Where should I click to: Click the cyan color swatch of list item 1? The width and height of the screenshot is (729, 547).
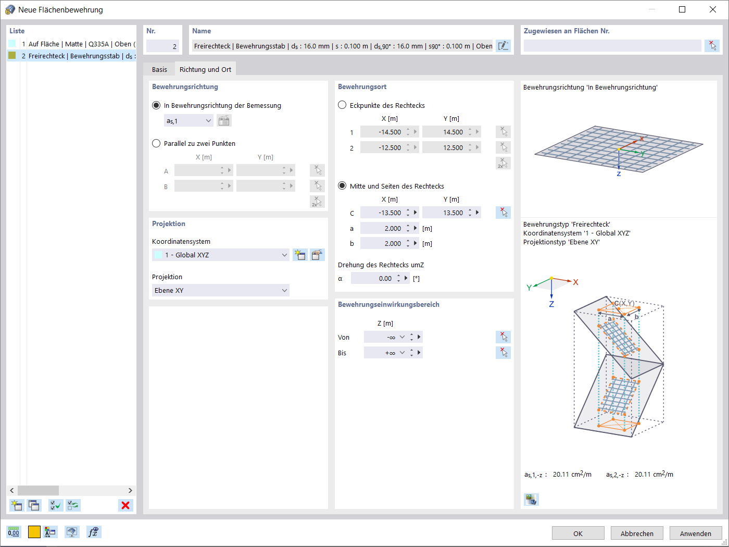coord(12,44)
